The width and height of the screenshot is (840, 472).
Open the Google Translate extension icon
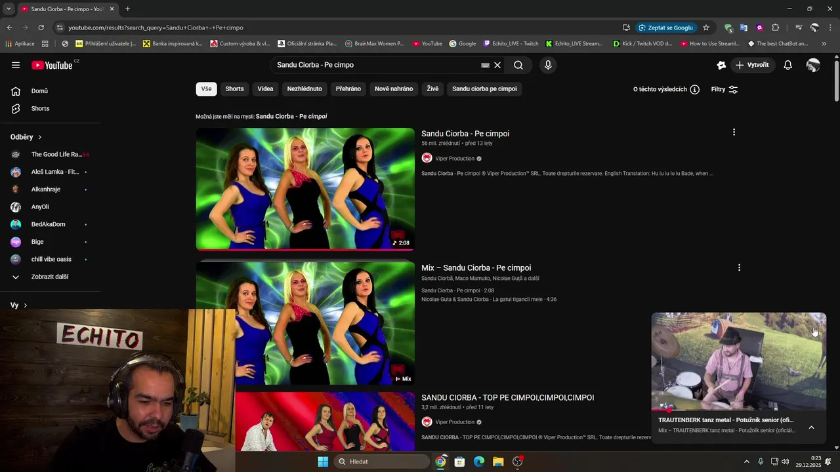click(x=744, y=28)
